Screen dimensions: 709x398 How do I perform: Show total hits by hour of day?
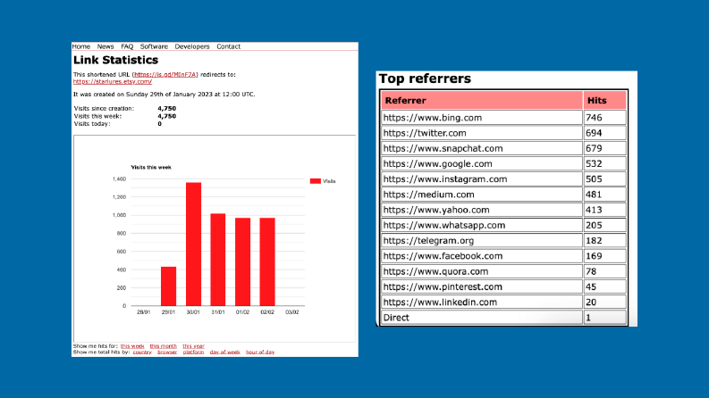coord(260,352)
